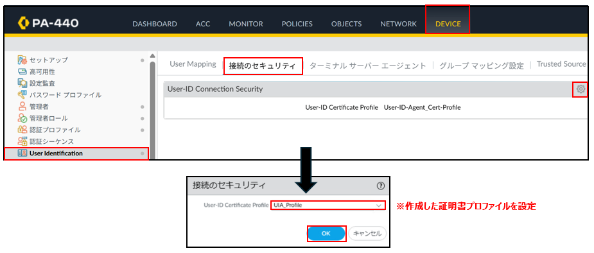Click the sidebar scrollbar up arrow
594x253 pixels.
[152, 57]
